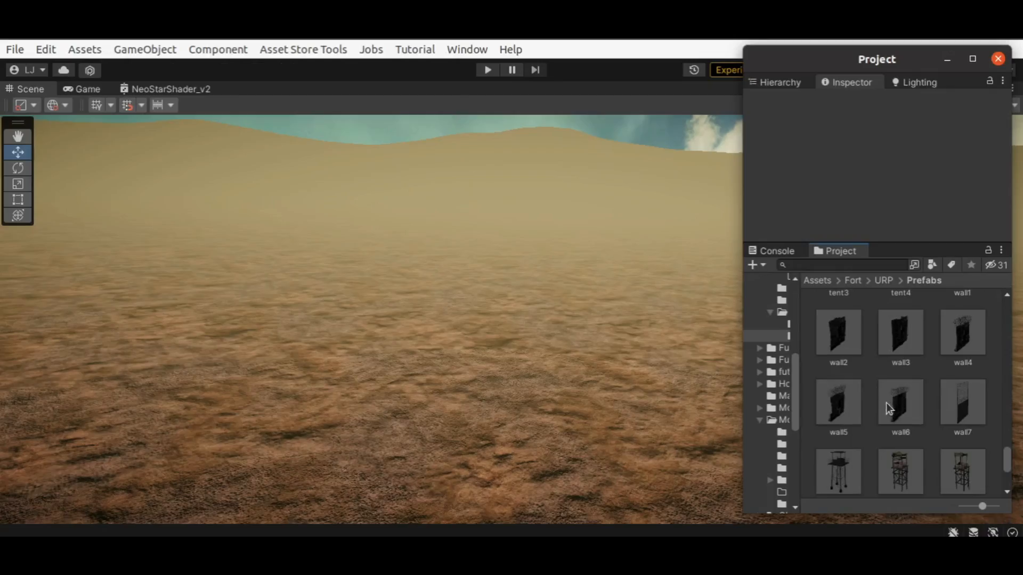Switch to the Hierarchy tab
Viewport: 1023px width, 575px height.
(775, 82)
